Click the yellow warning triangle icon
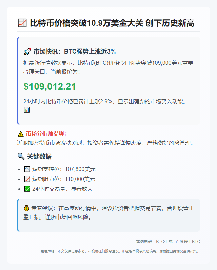 pyautogui.click(x=20, y=134)
